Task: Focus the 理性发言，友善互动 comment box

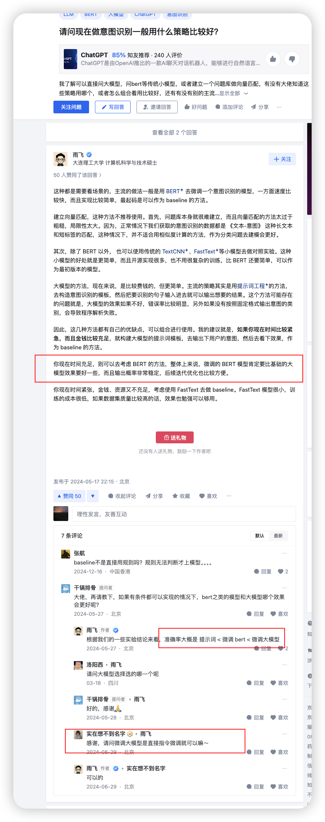Action: [184, 514]
